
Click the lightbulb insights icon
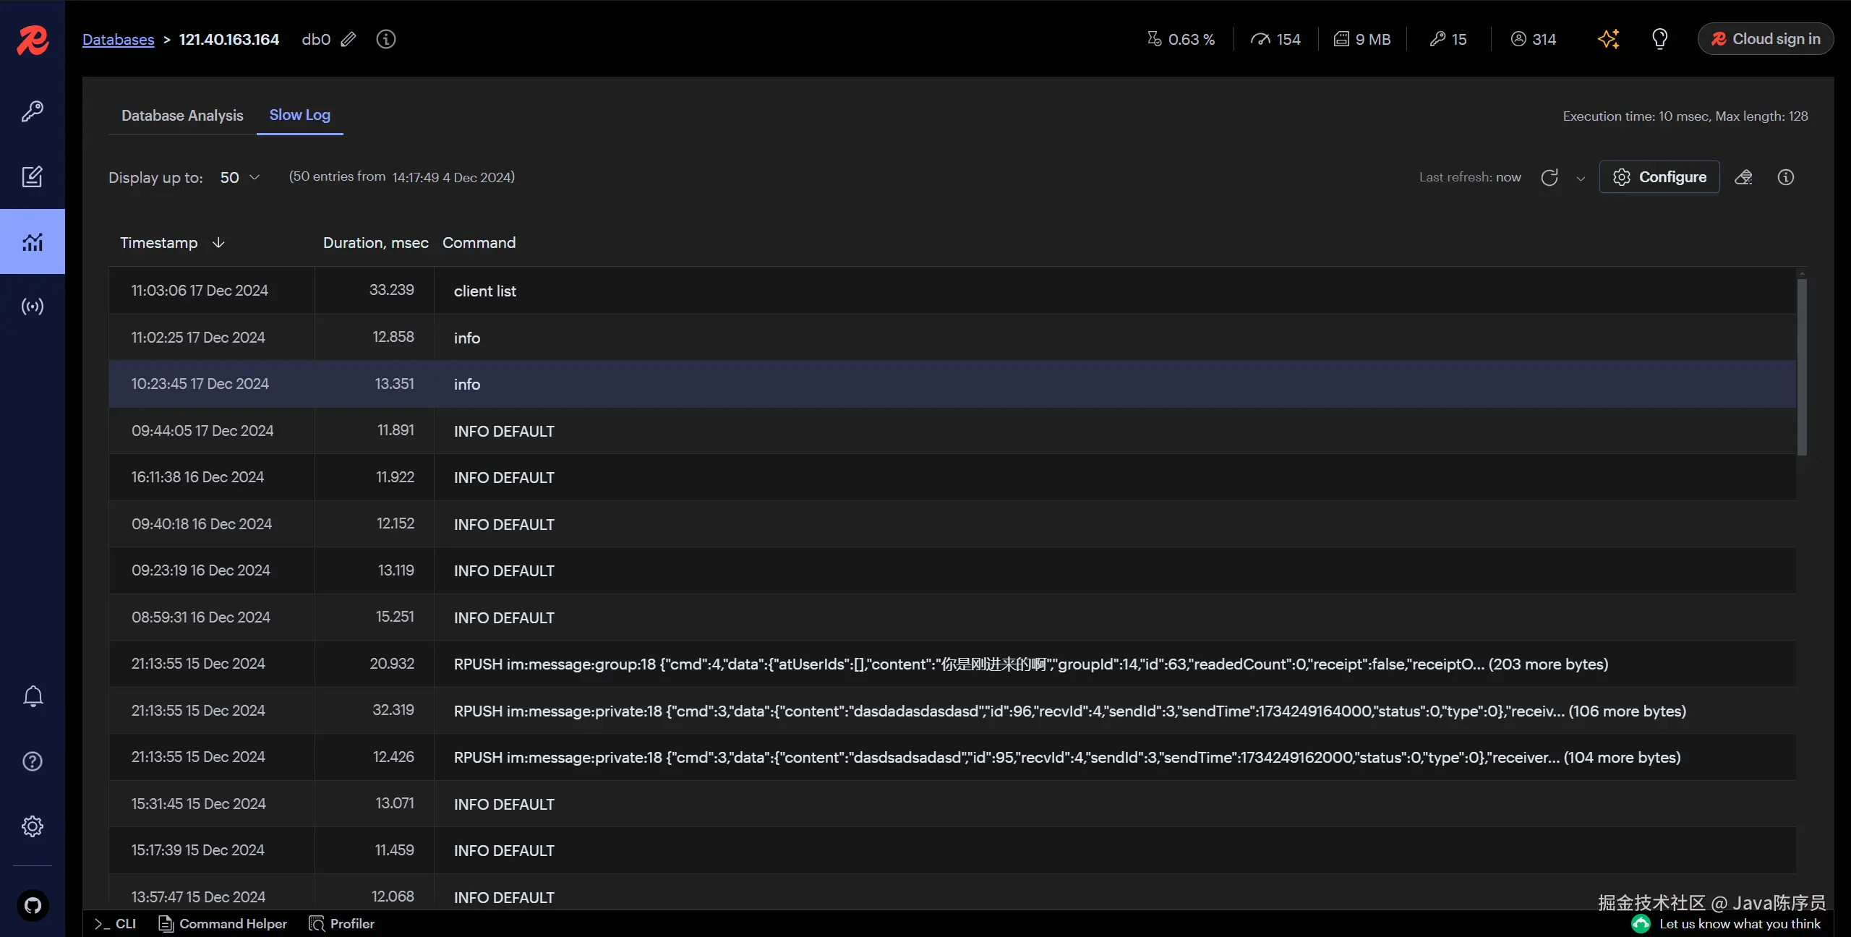(x=1659, y=39)
